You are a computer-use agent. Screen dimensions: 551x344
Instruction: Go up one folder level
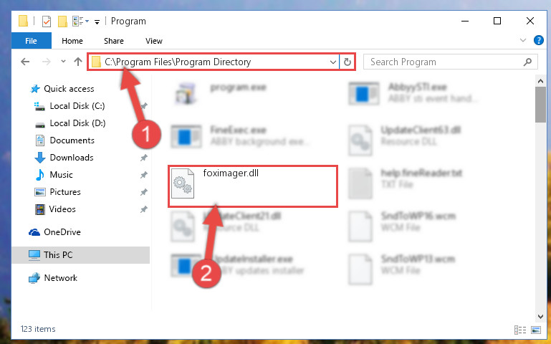(x=78, y=62)
